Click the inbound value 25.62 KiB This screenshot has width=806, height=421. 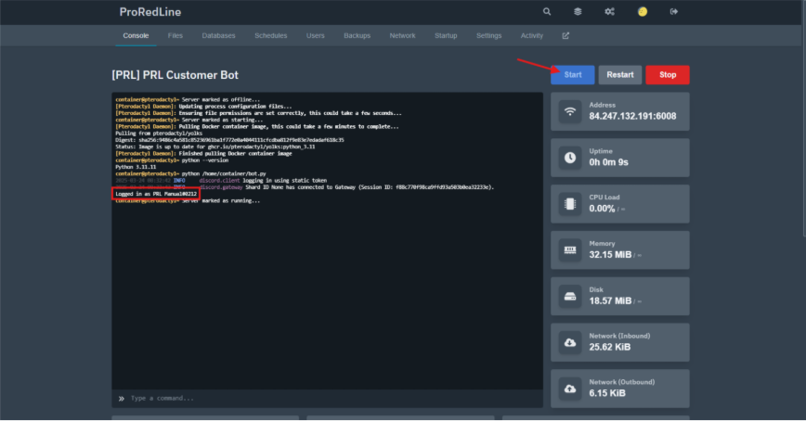(x=610, y=348)
